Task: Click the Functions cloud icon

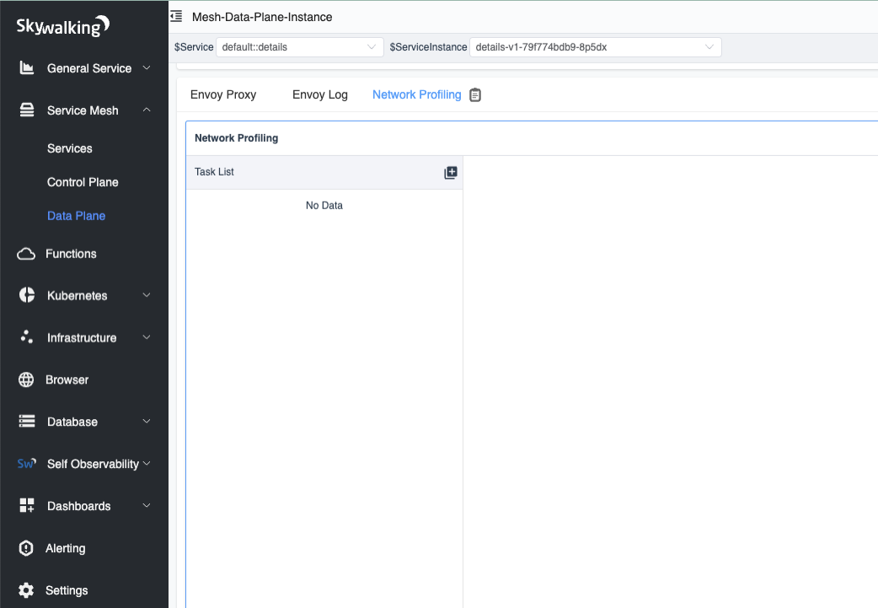Action: pyautogui.click(x=26, y=254)
